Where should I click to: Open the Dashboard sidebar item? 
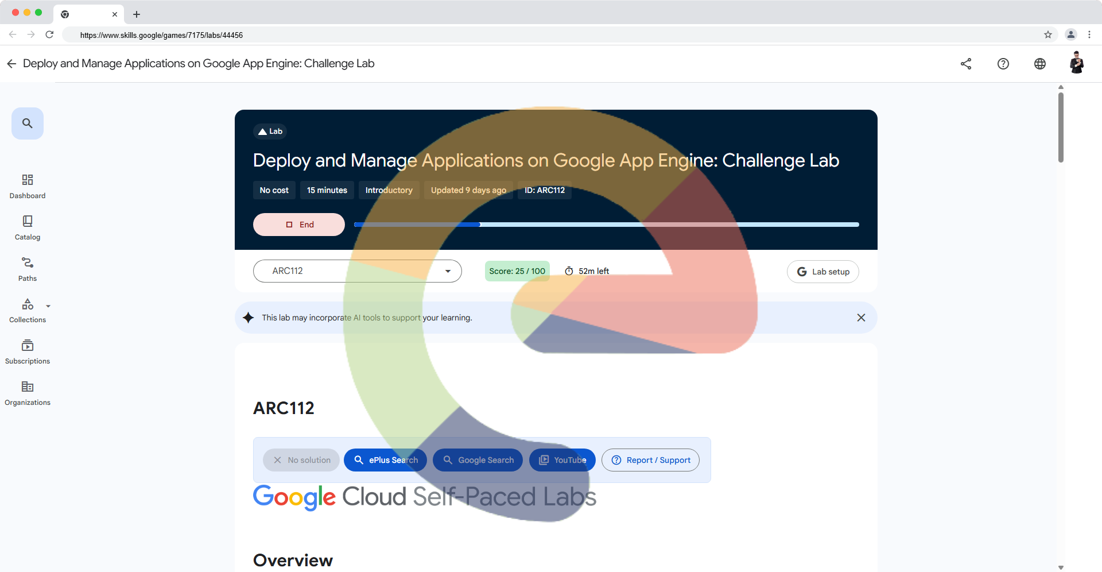28,187
